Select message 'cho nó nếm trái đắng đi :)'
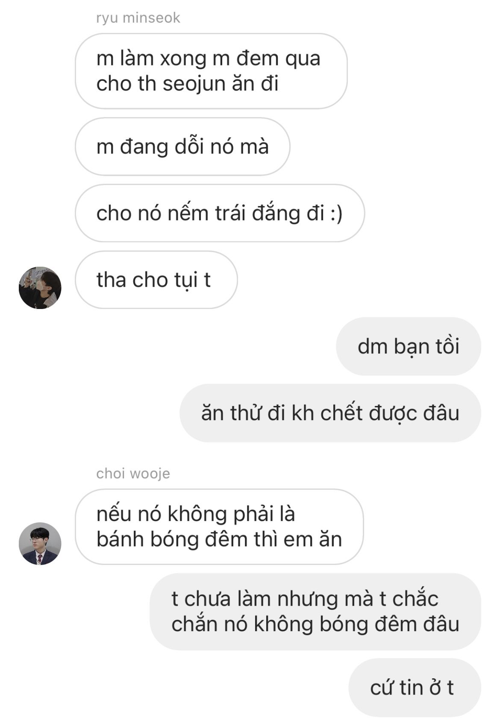 coord(220,213)
